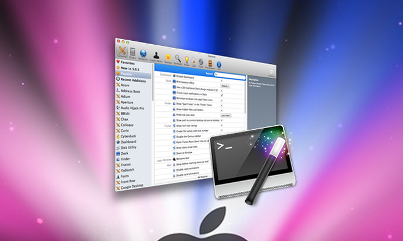Select Acorn in the sidebar

123,85
